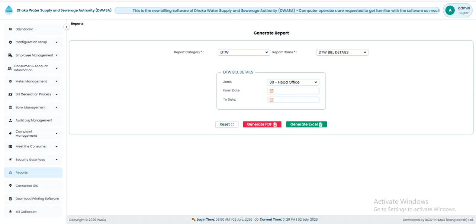The height and width of the screenshot is (224, 476).
Task: Open the Report Category dropdown
Action: pyautogui.click(x=244, y=52)
